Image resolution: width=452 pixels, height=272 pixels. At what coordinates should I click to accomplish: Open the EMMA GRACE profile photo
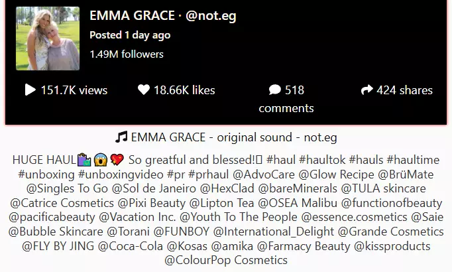point(48,38)
